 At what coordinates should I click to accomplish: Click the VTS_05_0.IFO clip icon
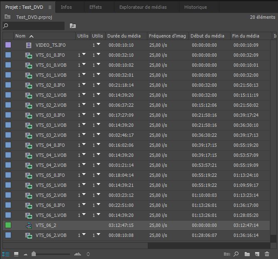point(29,176)
